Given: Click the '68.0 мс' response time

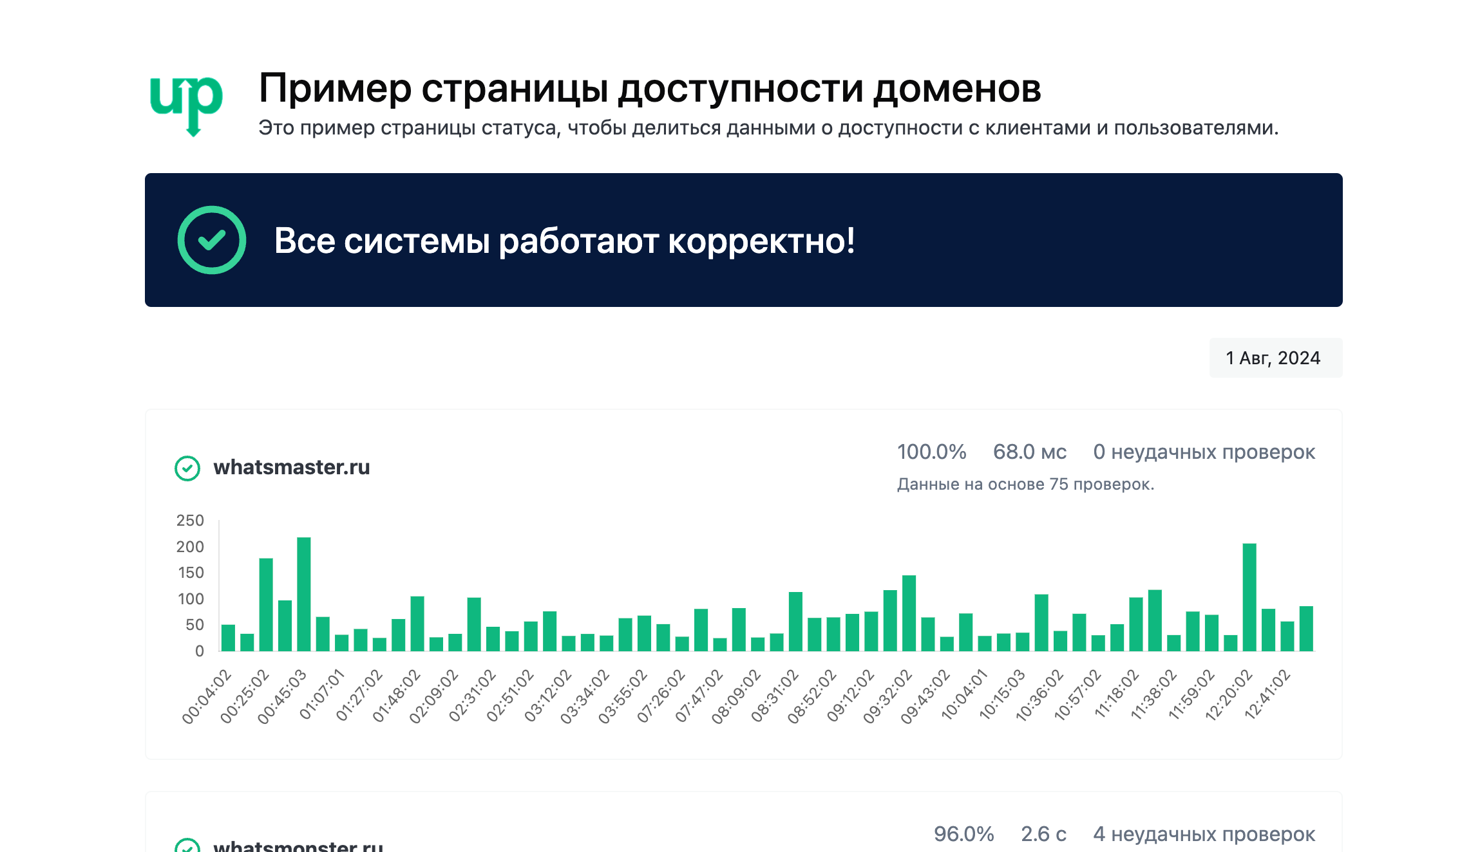Looking at the screenshot, I should (1029, 452).
